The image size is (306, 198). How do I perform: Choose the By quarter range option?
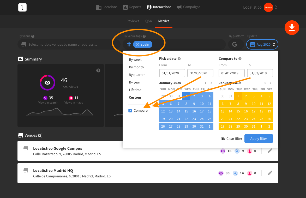[137, 75]
